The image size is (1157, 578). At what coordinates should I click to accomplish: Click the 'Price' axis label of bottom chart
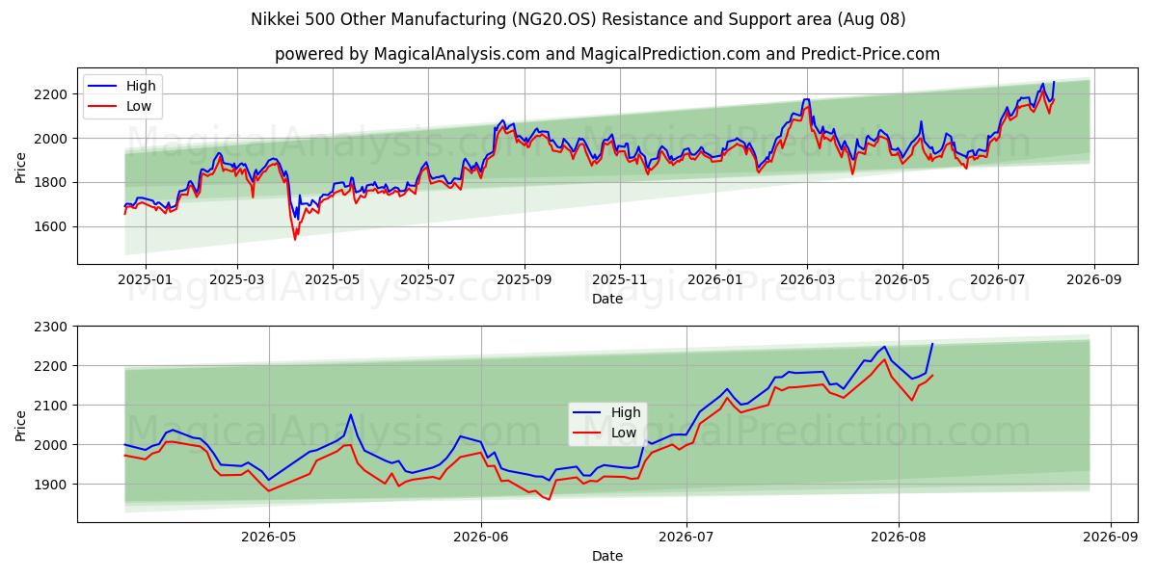[x=21, y=425]
